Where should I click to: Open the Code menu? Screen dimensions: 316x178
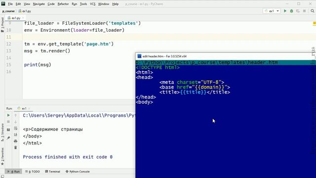pyautogui.click(x=51, y=4)
